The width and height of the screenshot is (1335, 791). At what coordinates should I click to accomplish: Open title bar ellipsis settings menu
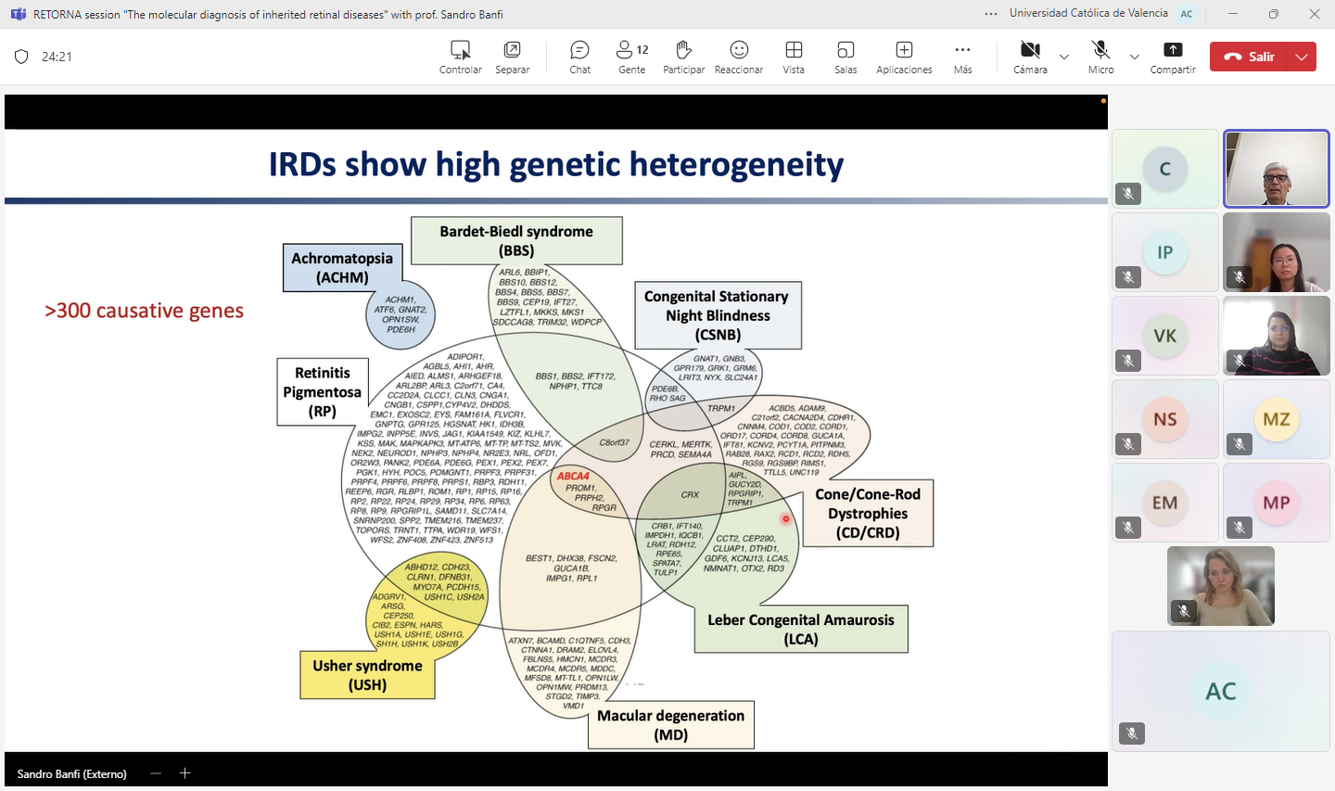click(x=991, y=14)
